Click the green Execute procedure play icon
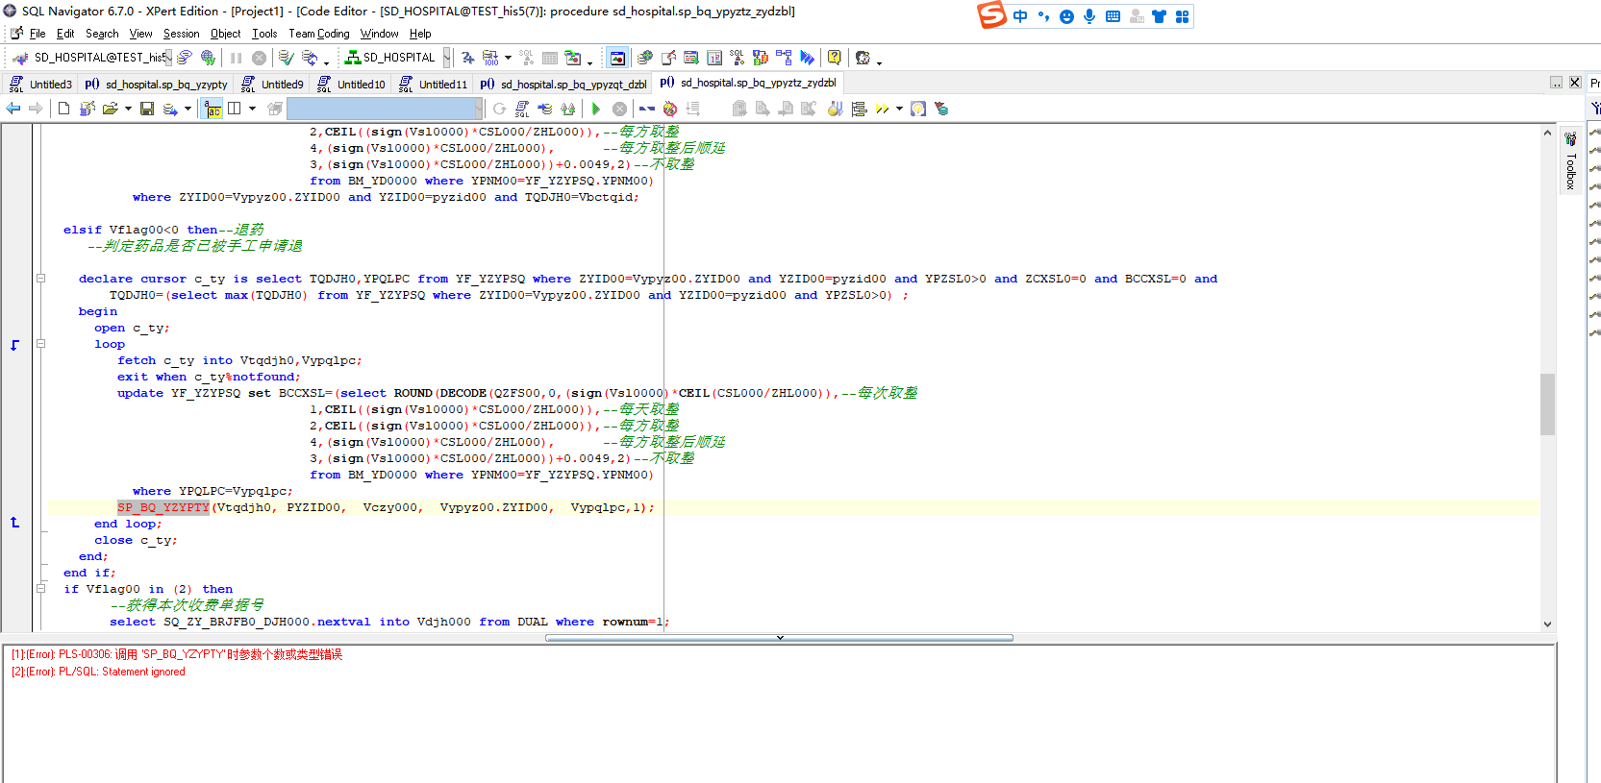Screen dimensions: 1601x783 pos(596,109)
